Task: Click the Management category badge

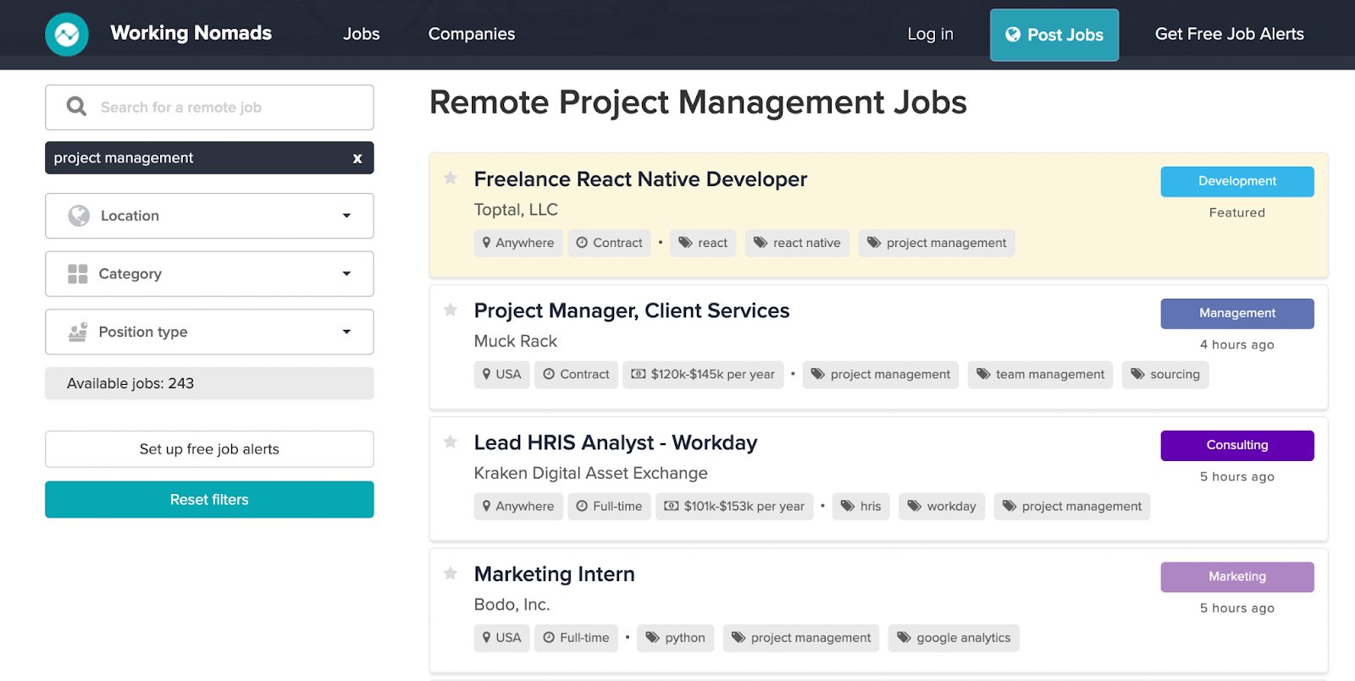Action: (x=1237, y=314)
